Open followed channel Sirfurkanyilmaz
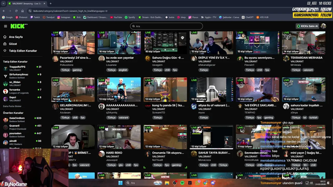Image resolution: width=333 pixels, height=187 pixels. [x=22, y=76]
